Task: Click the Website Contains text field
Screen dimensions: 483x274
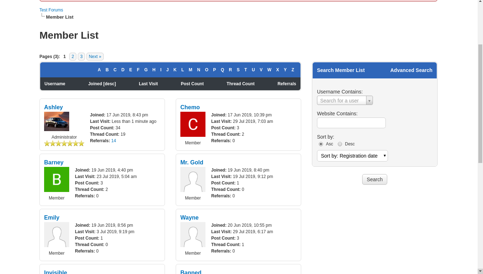Action: 351,123
